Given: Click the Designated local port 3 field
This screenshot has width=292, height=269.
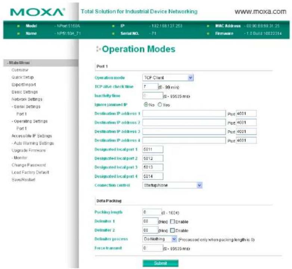Looking at the screenshot, I should tap(153, 167).
